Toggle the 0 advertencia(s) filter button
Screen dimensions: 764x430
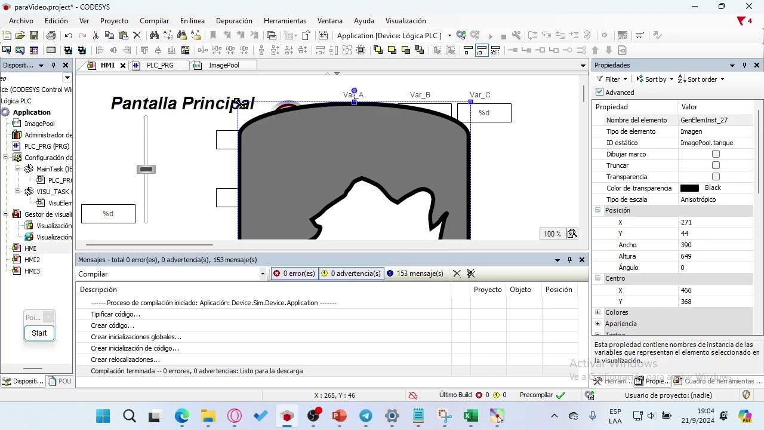(x=351, y=274)
